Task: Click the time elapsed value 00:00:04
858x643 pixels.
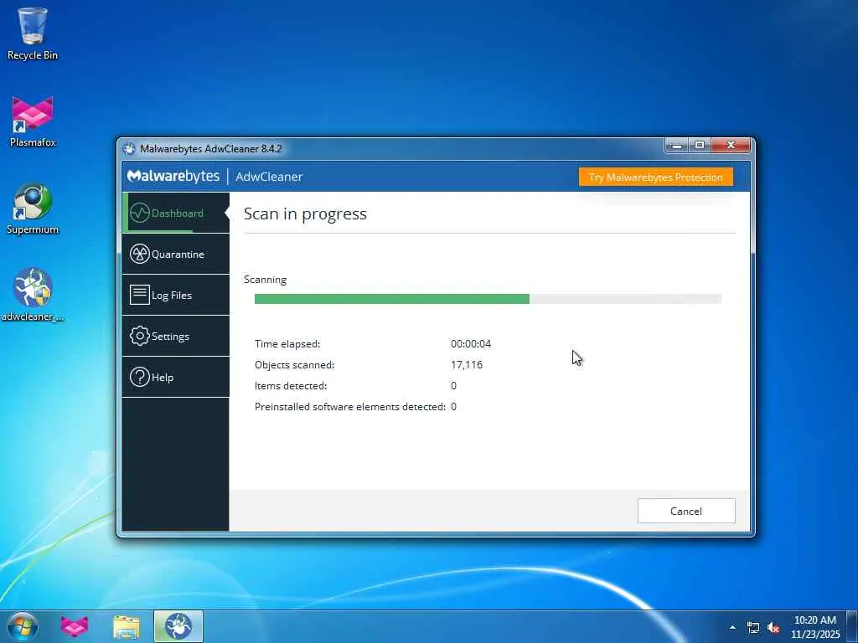Action: click(x=471, y=344)
